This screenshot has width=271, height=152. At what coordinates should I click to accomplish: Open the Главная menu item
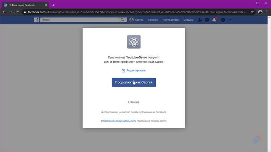click(153, 20)
